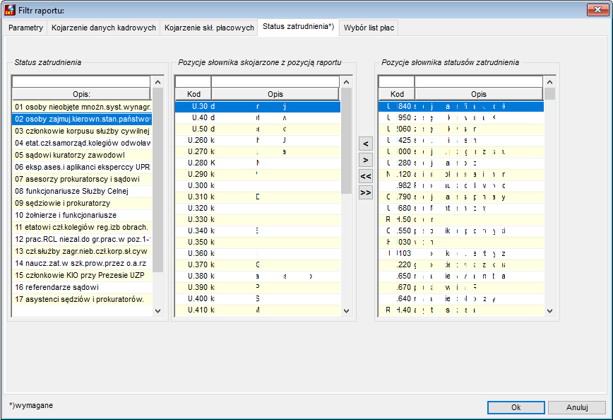Select row 13 czł.służby zagr.nieb.czł.korp.sł.cyw
Screen dimensions: 613x420
point(82,251)
